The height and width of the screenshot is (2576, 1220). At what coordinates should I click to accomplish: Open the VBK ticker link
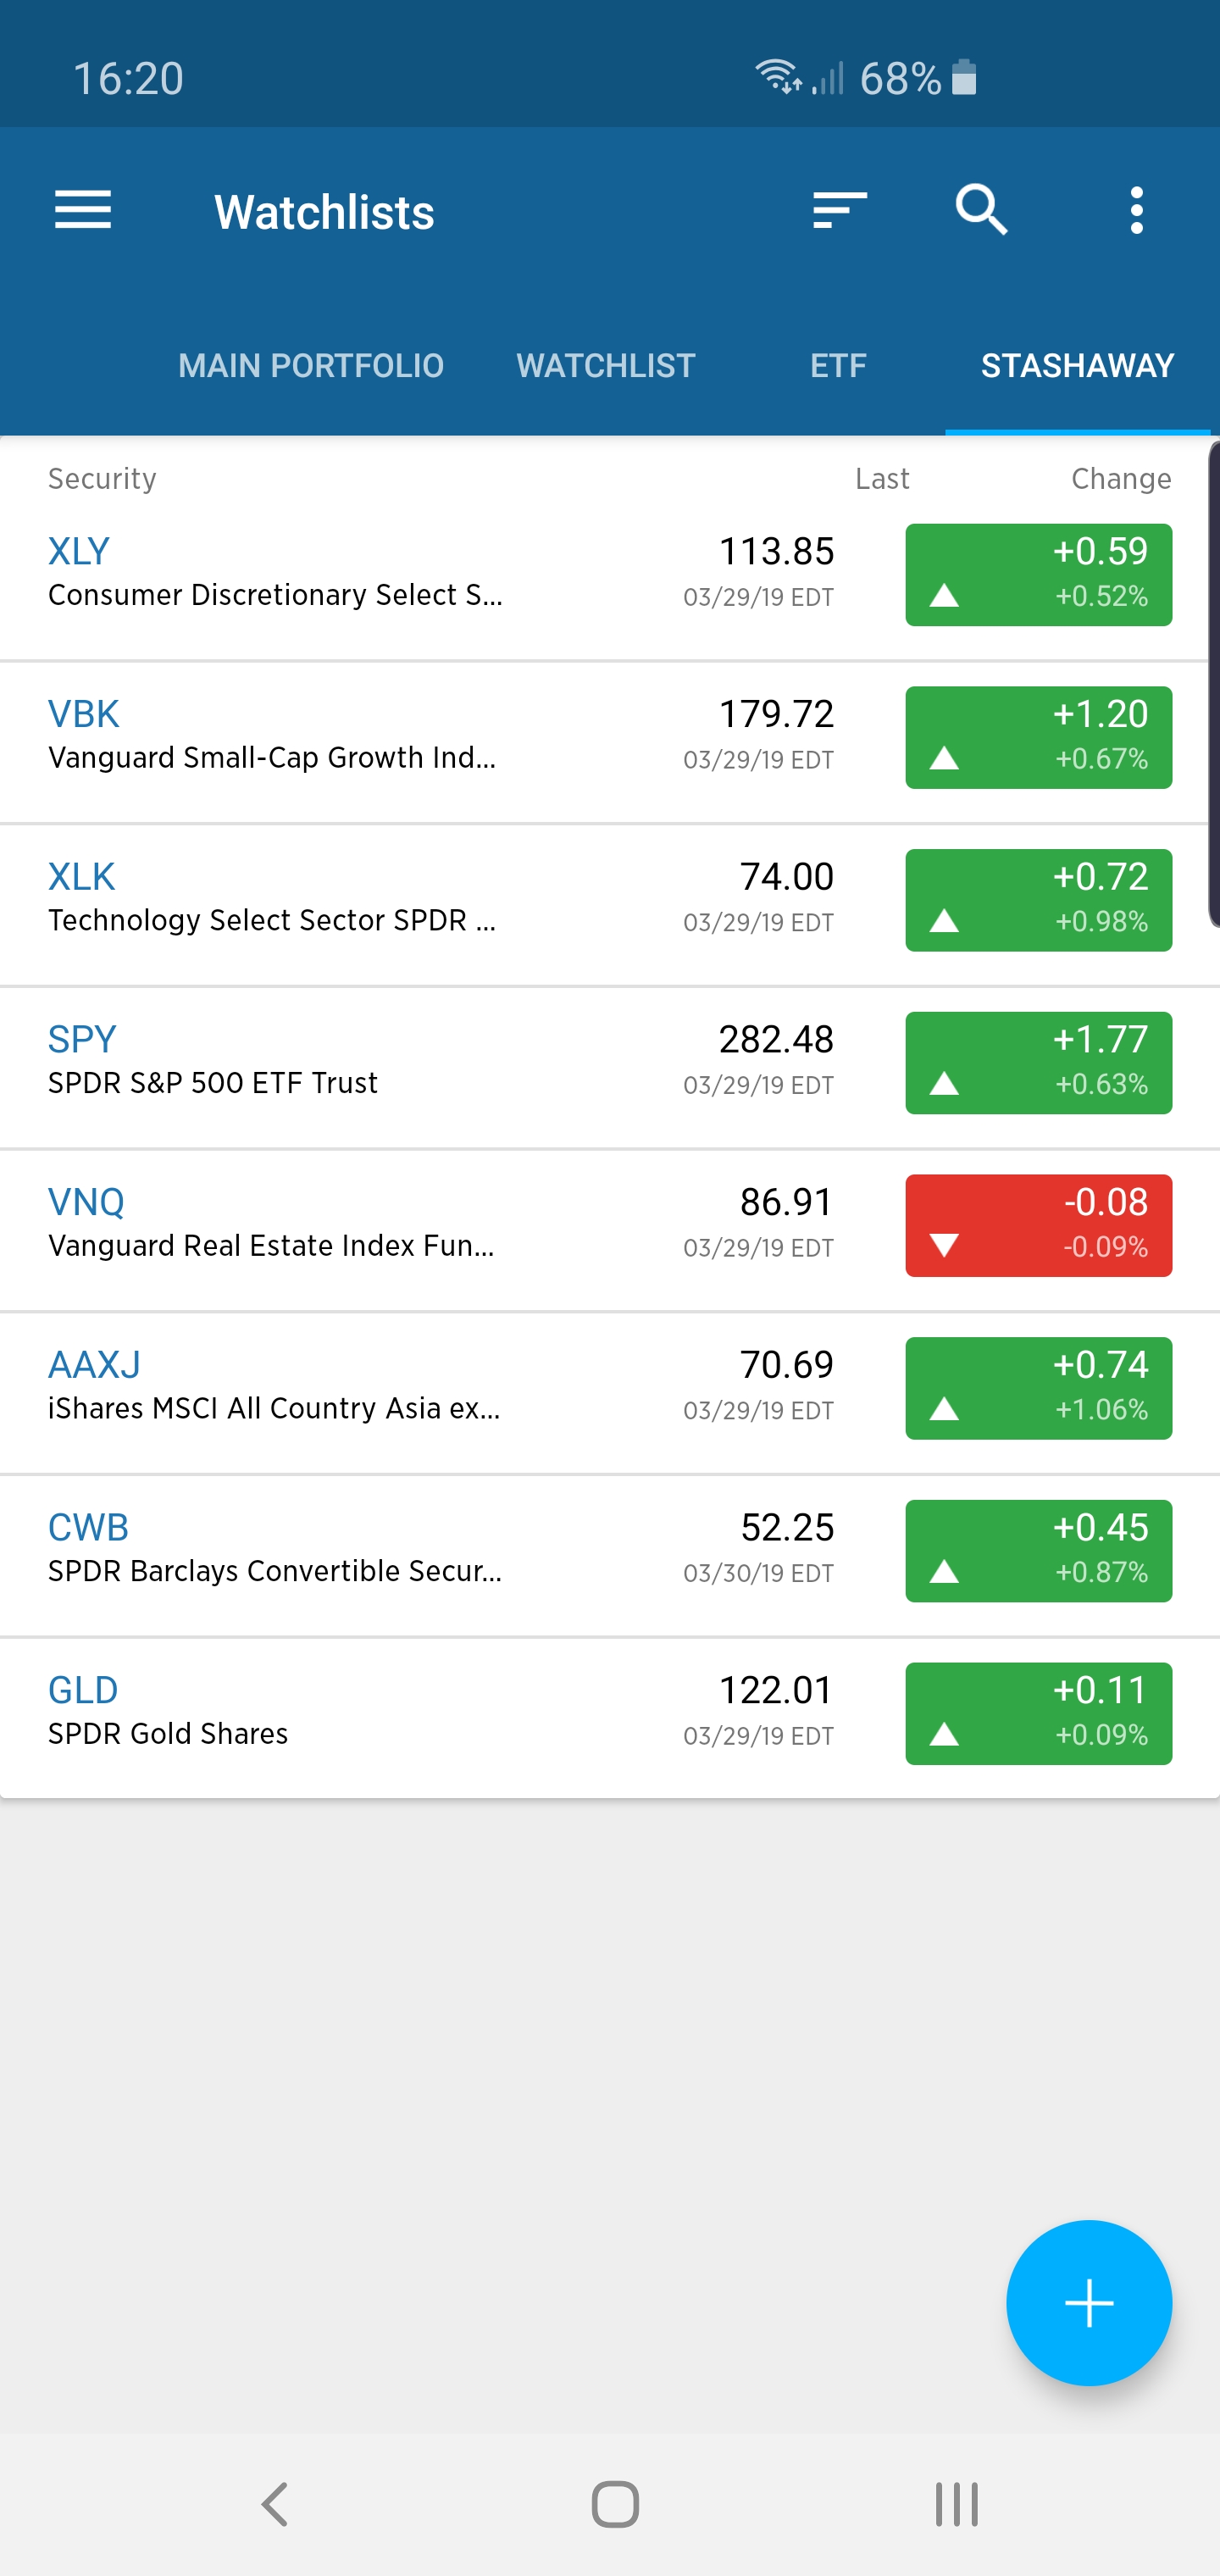(x=84, y=714)
